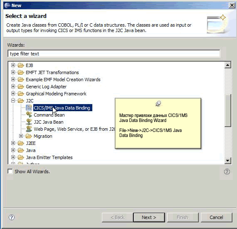Click the Graphical Modeling Framework folder icon
The image size is (237, 229).
(21, 94)
